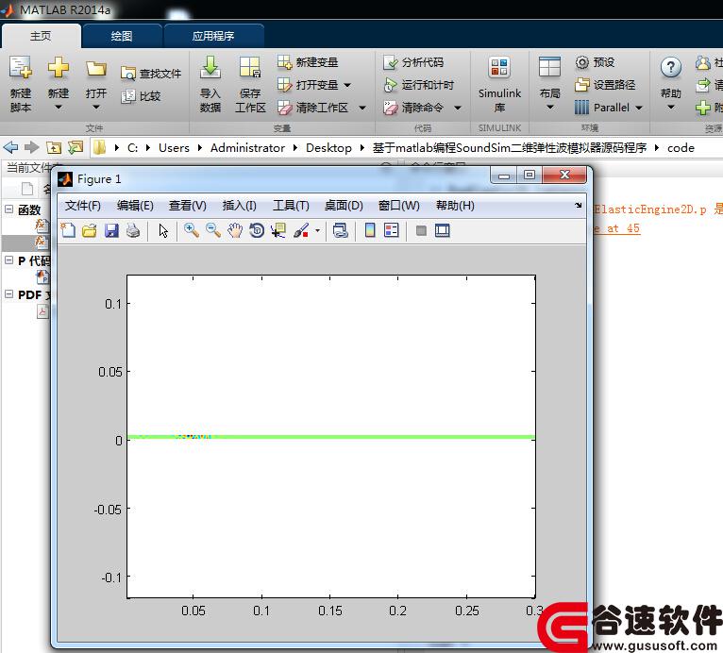Select the Zoom In tool
This screenshot has height=653, width=723.
pyautogui.click(x=192, y=230)
